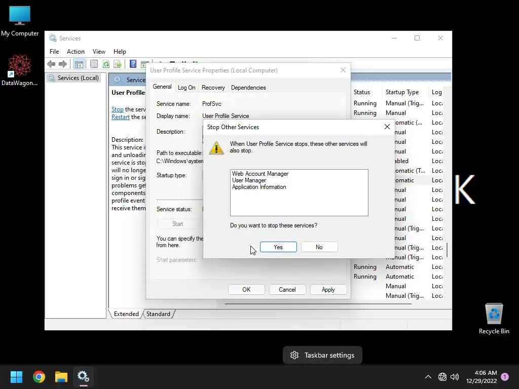
Task: Click the Log column header
Action: pos(436,92)
